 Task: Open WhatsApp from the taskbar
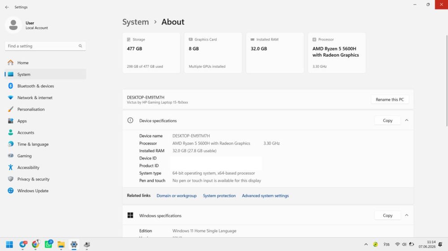48,244
